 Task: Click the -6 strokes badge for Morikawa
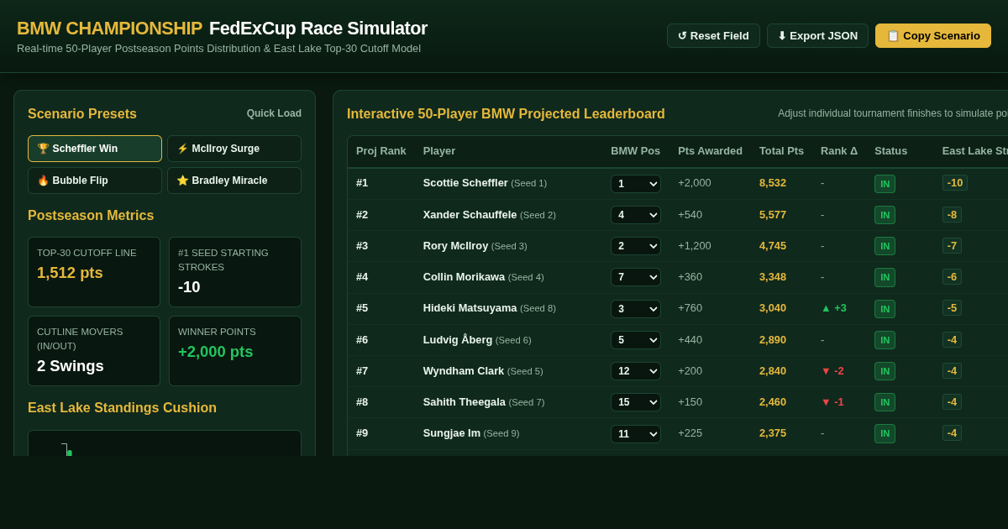(x=952, y=276)
